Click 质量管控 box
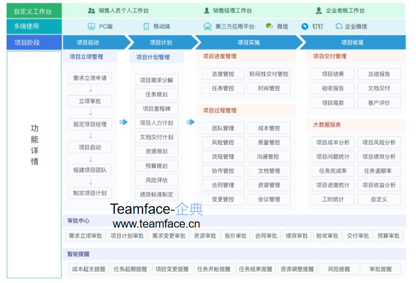416x283 pixels. click(x=269, y=143)
